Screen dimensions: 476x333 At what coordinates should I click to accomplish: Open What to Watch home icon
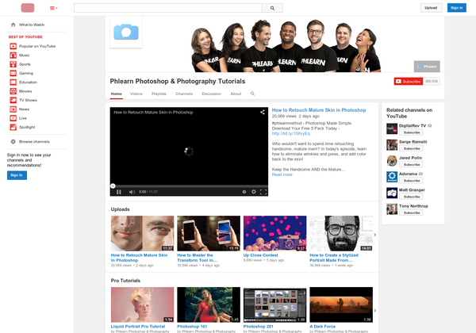tap(13, 25)
